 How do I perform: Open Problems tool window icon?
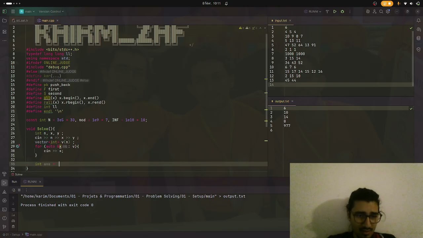coord(4,218)
